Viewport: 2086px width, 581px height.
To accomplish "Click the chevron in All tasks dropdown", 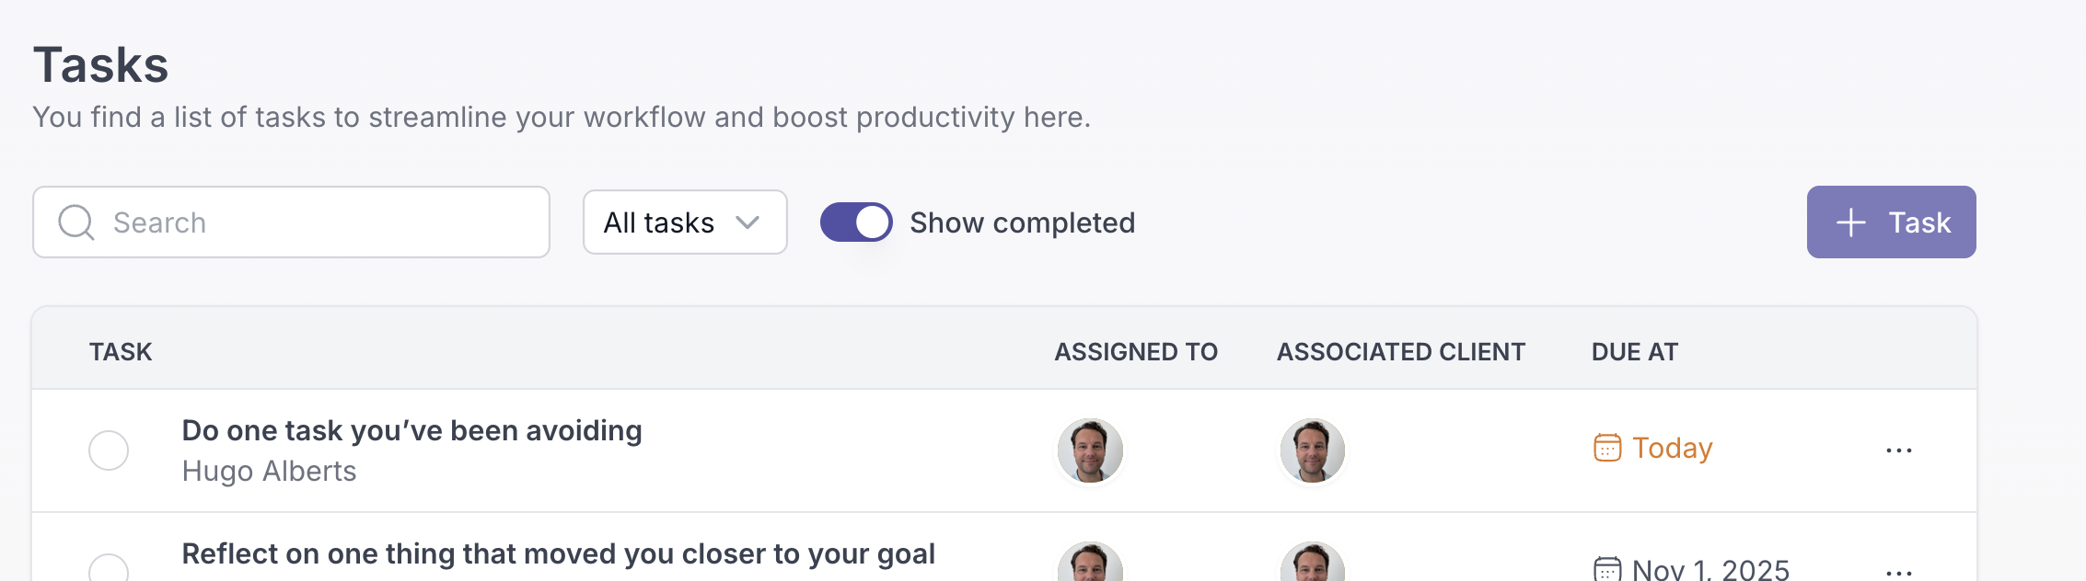I will (x=747, y=222).
